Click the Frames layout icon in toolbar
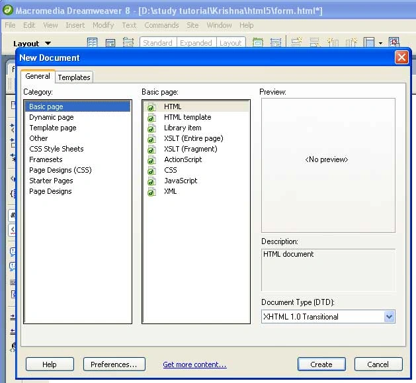The height and width of the screenshot is (383, 416). pyautogui.click(x=369, y=42)
